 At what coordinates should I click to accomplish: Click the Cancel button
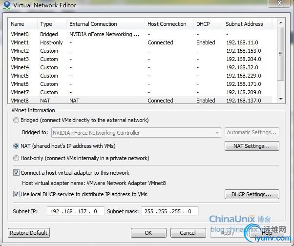[188, 233]
